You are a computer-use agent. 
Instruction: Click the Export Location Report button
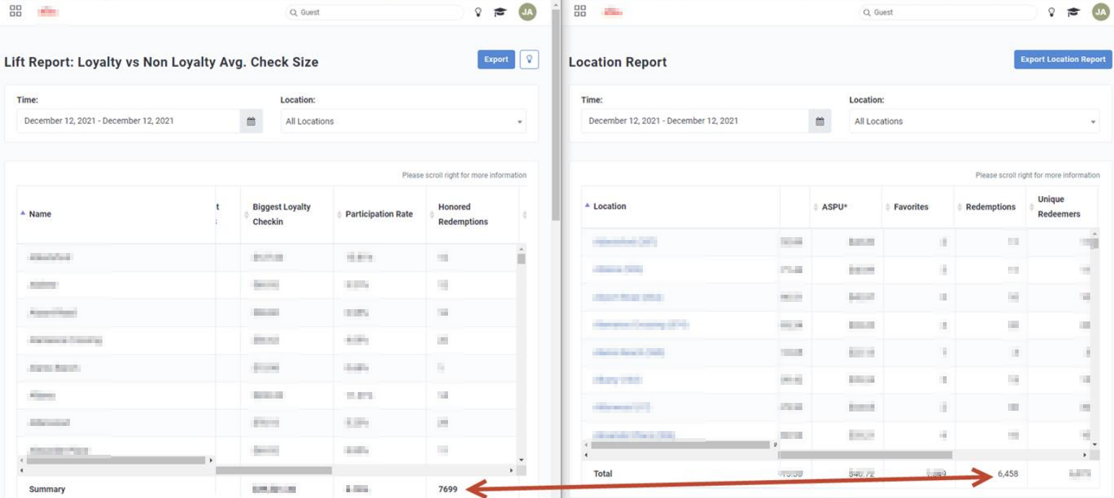coord(1061,59)
